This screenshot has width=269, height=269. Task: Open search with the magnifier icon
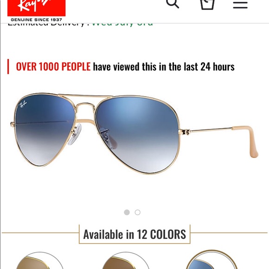173,4
